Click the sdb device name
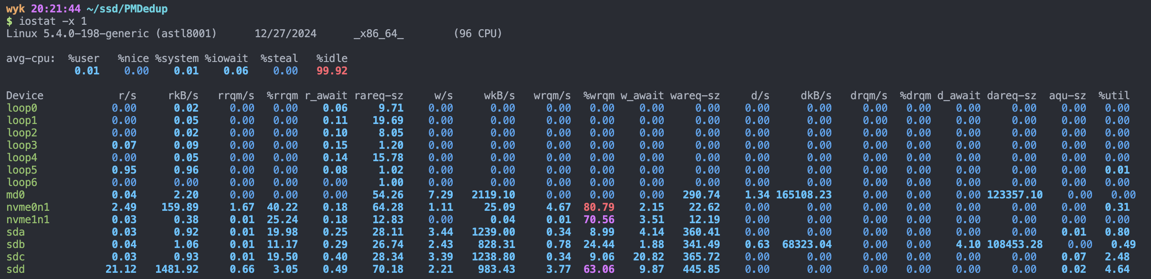 coord(15,244)
